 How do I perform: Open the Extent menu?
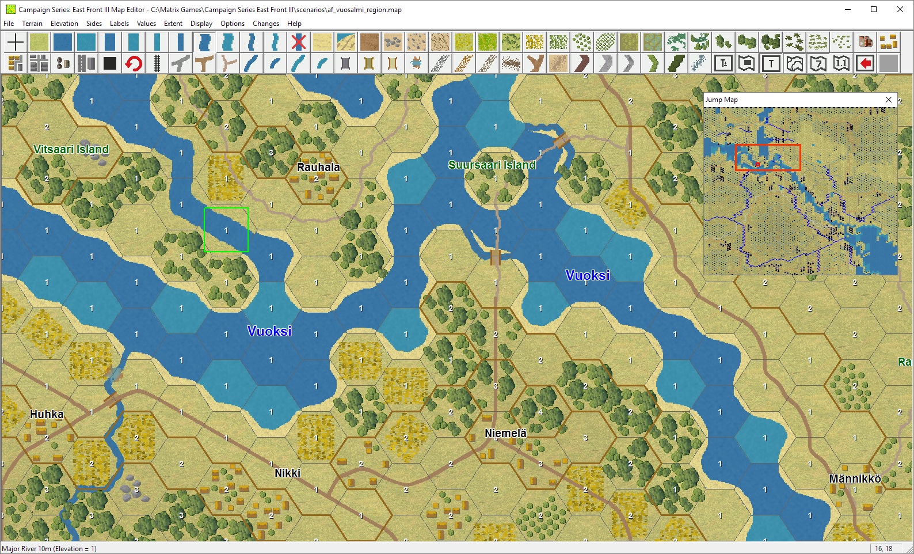173,24
